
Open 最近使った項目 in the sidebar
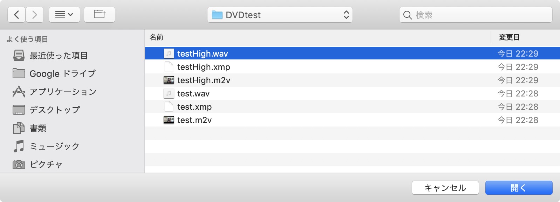pos(58,55)
